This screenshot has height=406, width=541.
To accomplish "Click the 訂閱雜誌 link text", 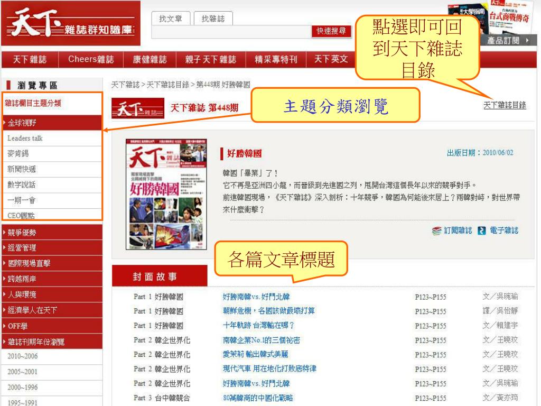I will coord(458,230).
